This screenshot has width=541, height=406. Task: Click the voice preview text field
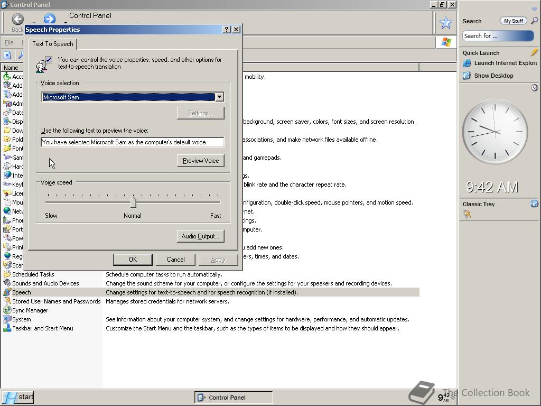(x=133, y=142)
